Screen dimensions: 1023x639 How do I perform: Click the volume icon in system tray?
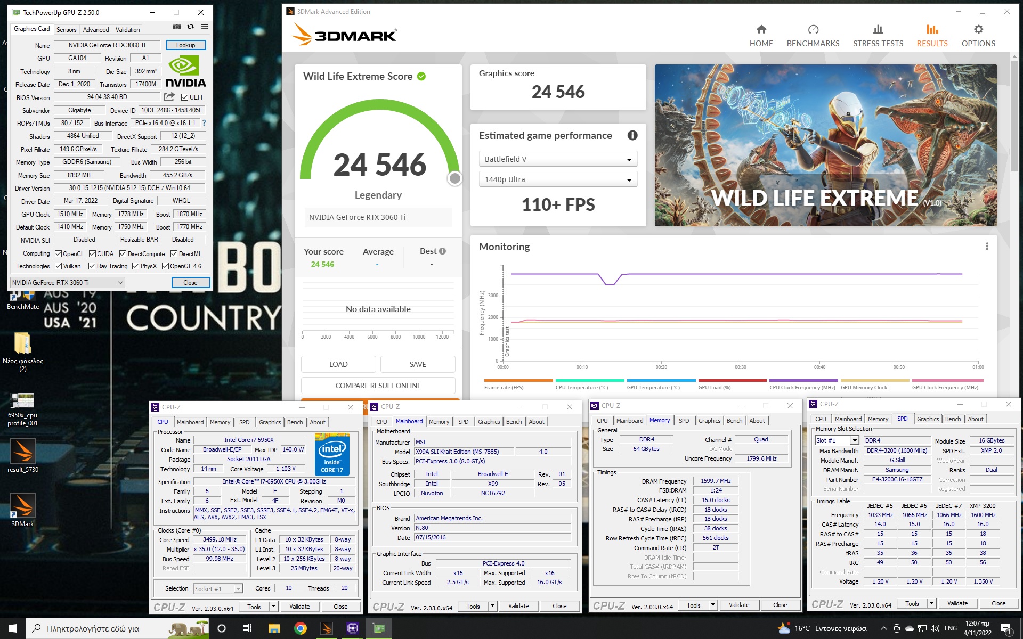935,628
